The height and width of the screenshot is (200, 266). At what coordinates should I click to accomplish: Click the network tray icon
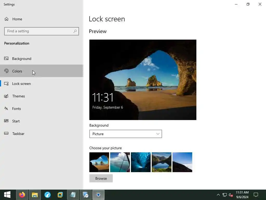point(225,195)
